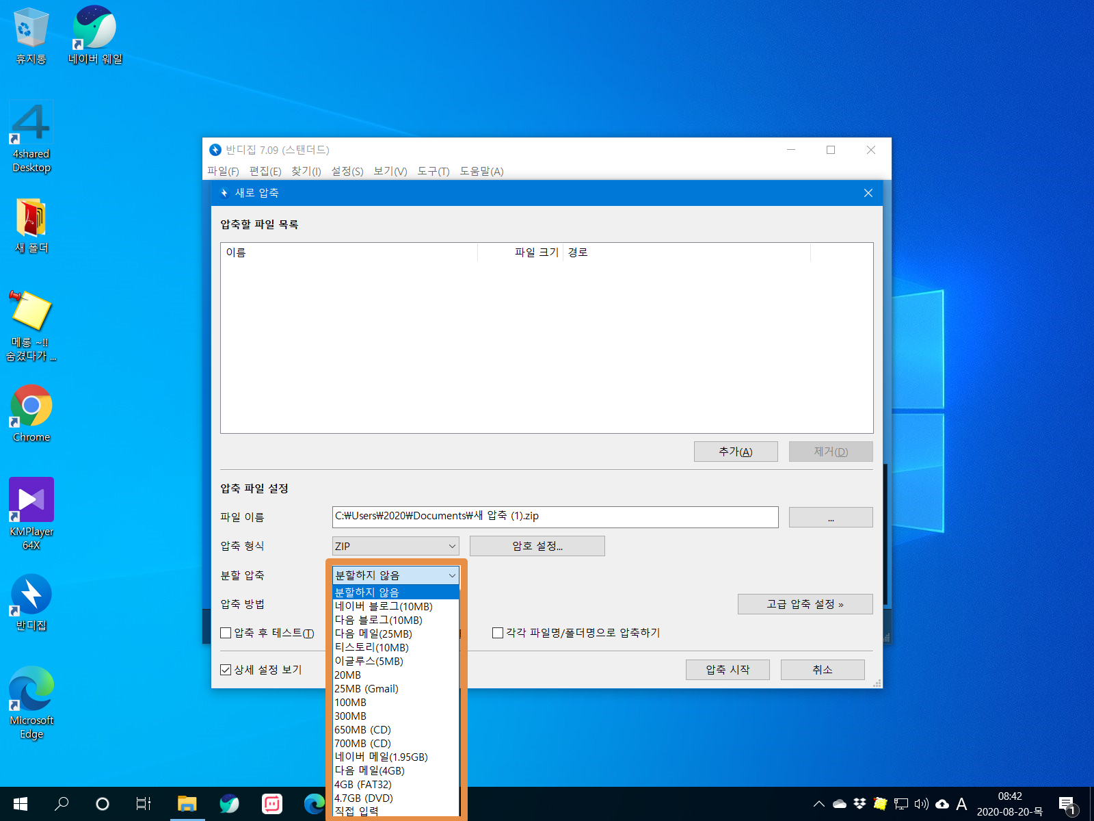Open the 새 폴더 folder icon

31,226
